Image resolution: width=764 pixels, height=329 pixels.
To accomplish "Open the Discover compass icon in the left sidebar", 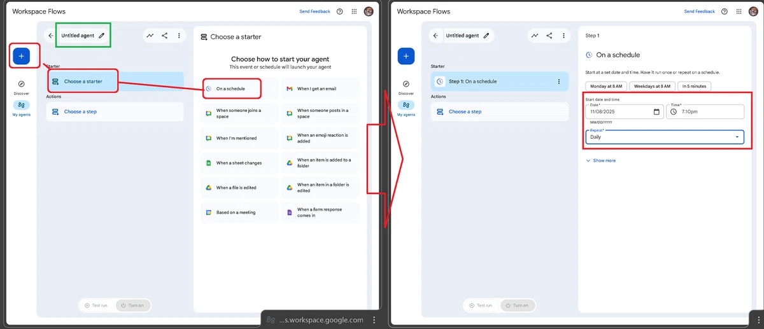I will [x=21, y=84].
